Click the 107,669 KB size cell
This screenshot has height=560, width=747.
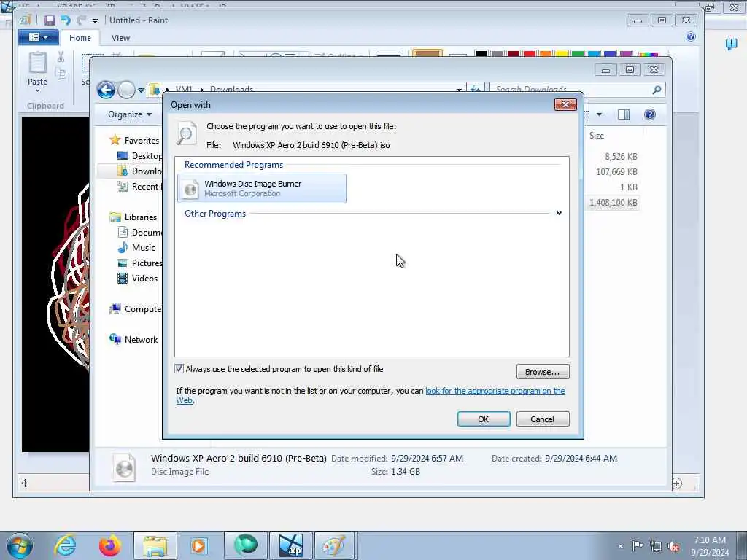point(616,172)
